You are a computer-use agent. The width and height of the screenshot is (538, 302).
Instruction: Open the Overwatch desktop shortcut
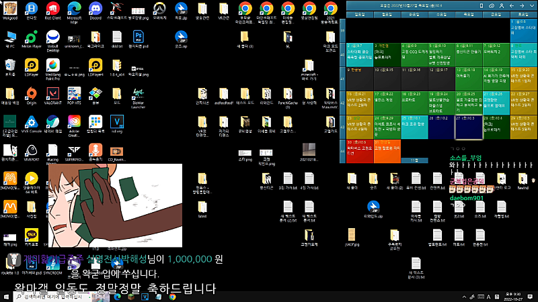(x=159, y=9)
